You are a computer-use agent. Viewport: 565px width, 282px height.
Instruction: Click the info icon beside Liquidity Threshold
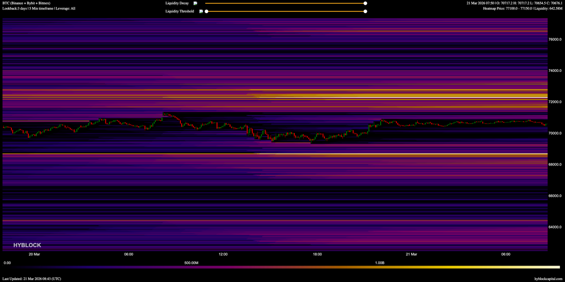click(x=201, y=11)
